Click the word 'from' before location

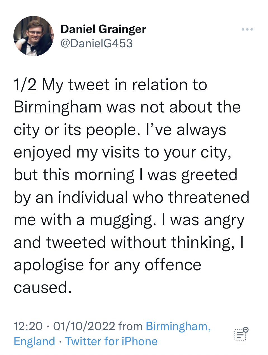coord(130,326)
